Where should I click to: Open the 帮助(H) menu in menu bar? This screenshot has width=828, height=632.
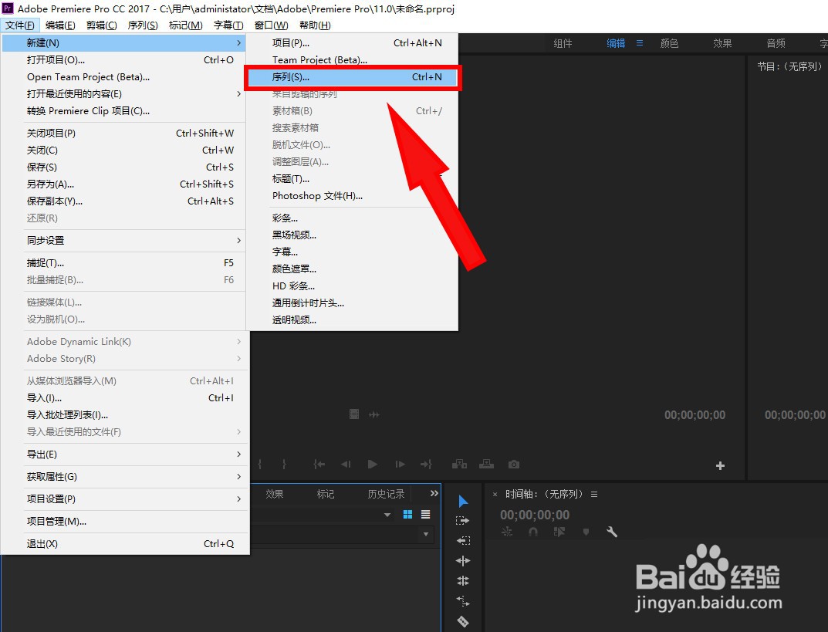coord(315,25)
